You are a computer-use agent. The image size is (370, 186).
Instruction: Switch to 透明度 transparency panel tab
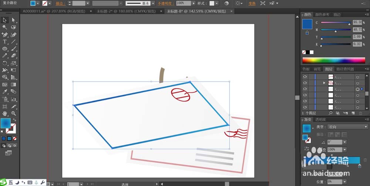(x=321, y=120)
